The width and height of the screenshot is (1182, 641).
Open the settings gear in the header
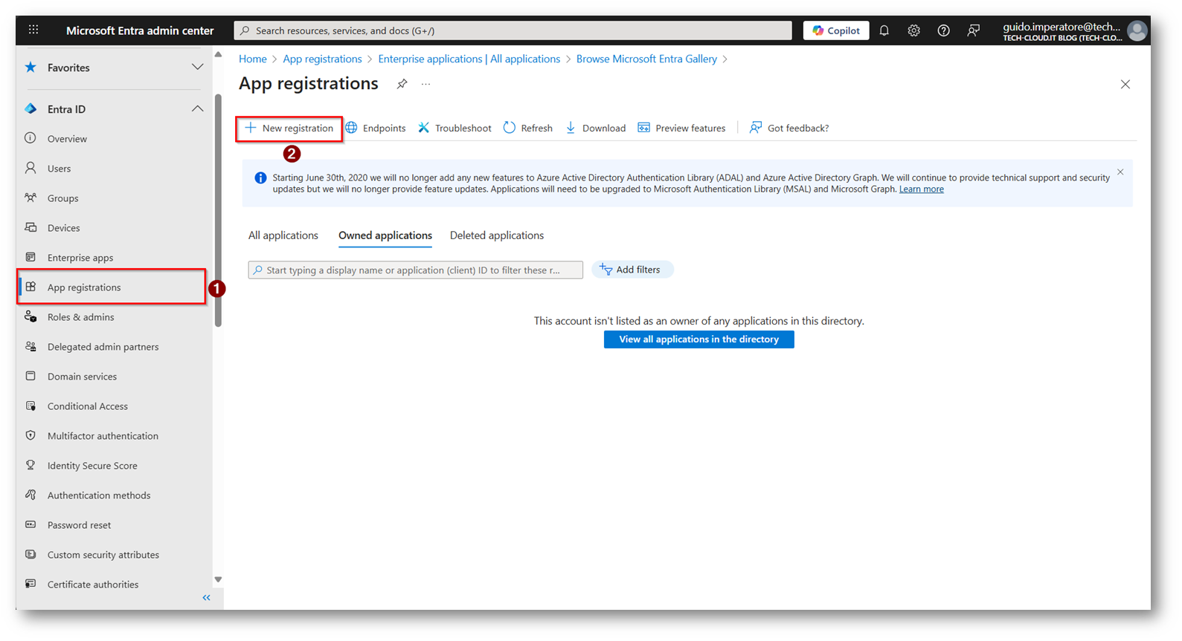[913, 30]
